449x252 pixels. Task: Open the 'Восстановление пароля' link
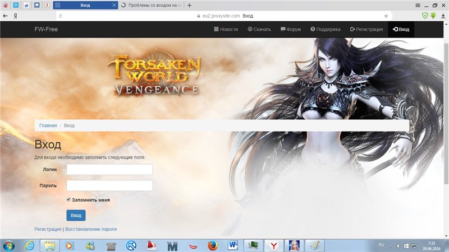click(x=91, y=229)
